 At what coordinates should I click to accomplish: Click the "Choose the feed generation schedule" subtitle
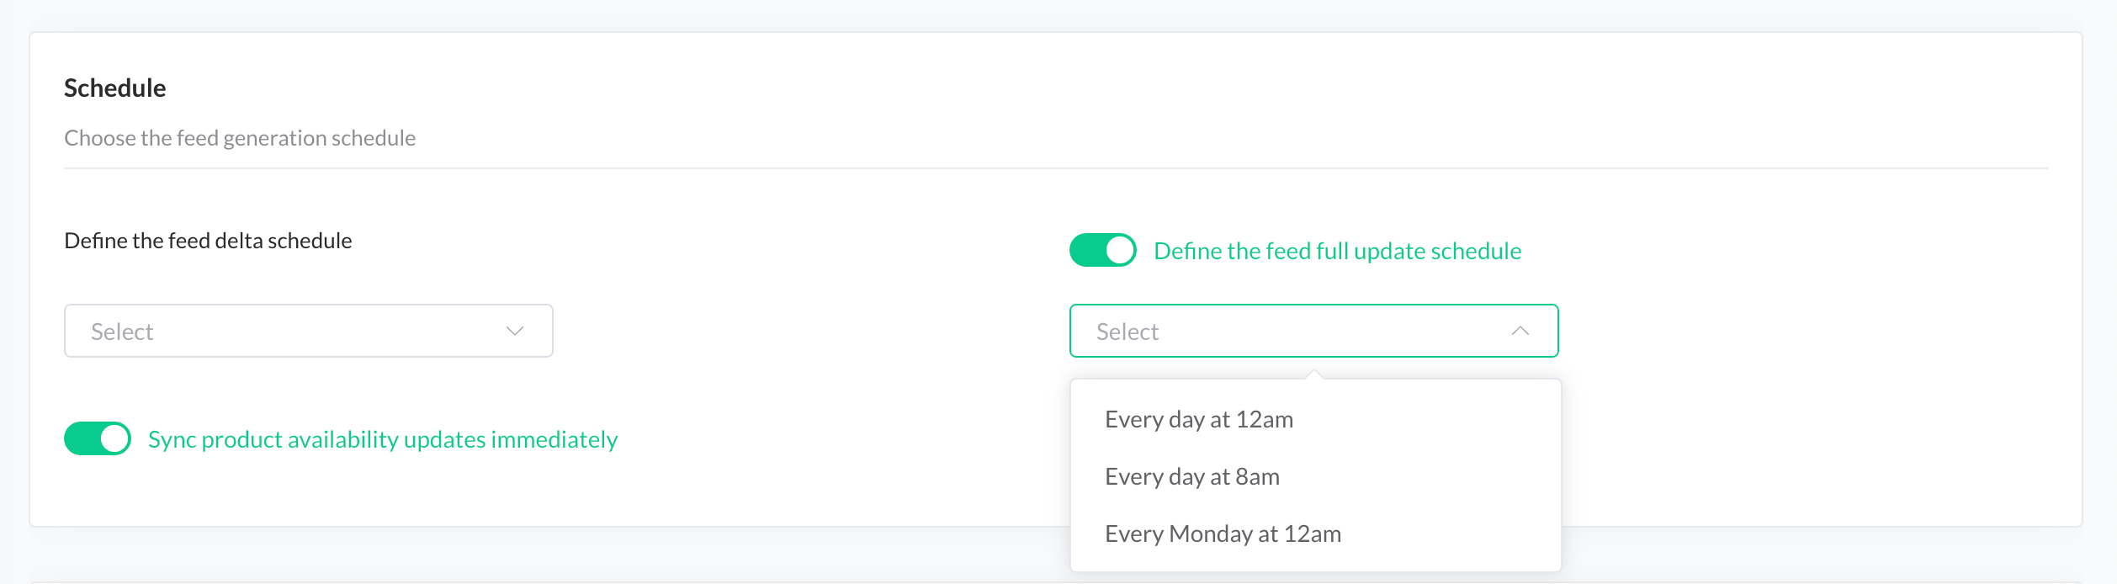click(240, 138)
